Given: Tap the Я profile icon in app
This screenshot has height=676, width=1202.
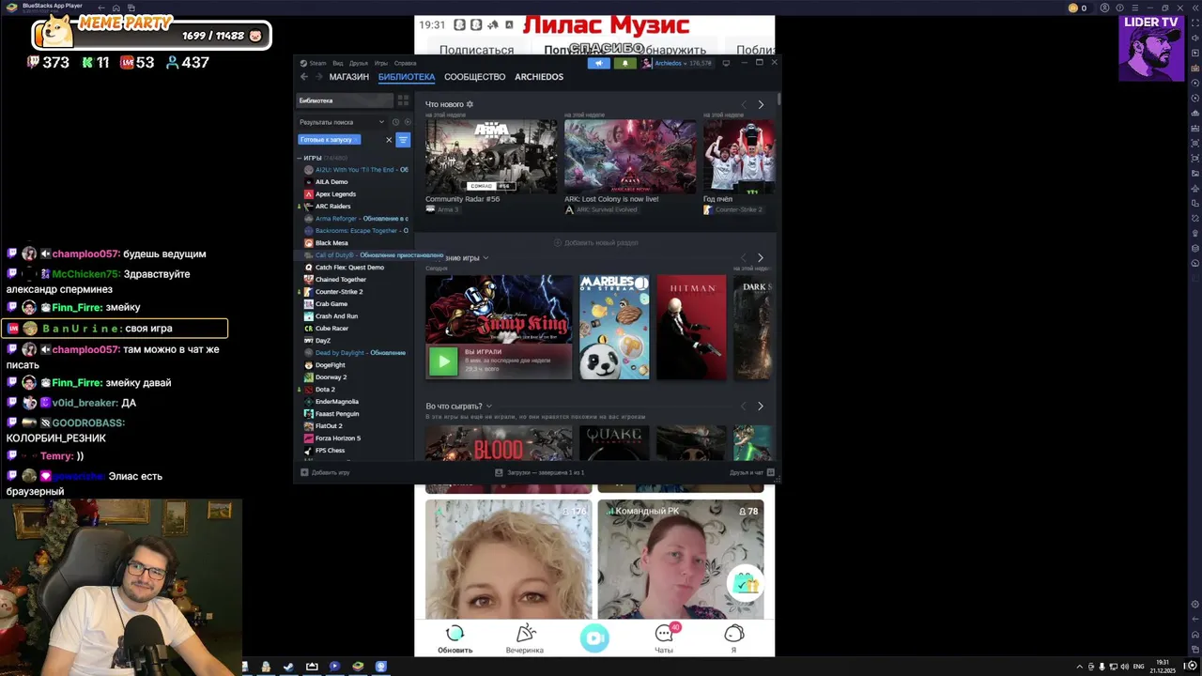Looking at the screenshot, I should [x=734, y=634].
